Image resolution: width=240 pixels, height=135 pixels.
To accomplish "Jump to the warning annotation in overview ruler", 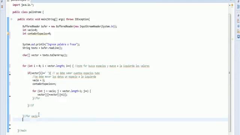I will [232, 39].
